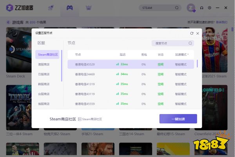Image resolution: width=235 pixels, height=157 pixels.
Task: Select 日服商店 region
Action: (x=44, y=74)
